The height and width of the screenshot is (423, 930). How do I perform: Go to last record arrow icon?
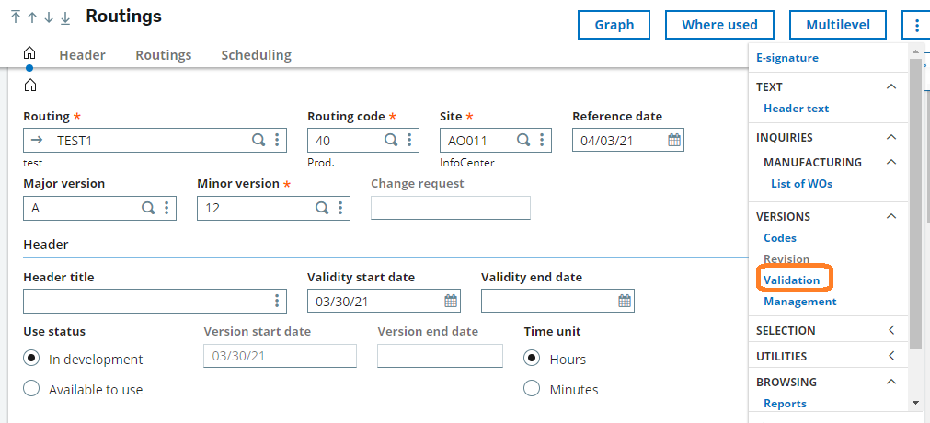(65, 17)
